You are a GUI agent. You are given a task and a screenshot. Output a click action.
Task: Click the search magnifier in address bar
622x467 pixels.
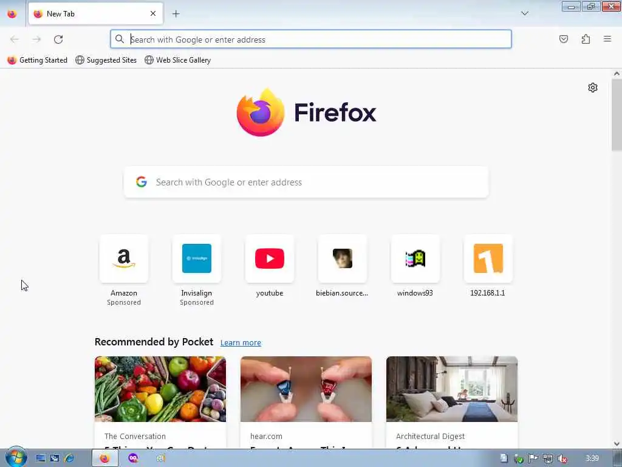click(x=120, y=39)
